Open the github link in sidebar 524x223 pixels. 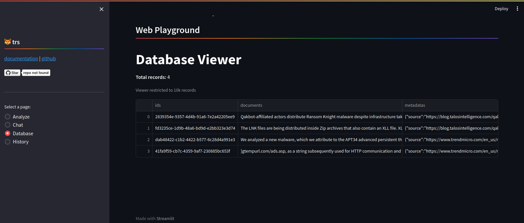click(x=49, y=58)
